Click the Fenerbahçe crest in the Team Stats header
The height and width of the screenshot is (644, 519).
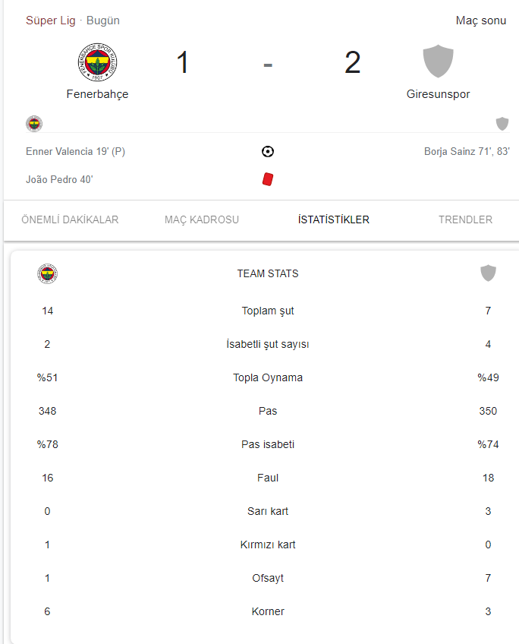pos(47,273)
